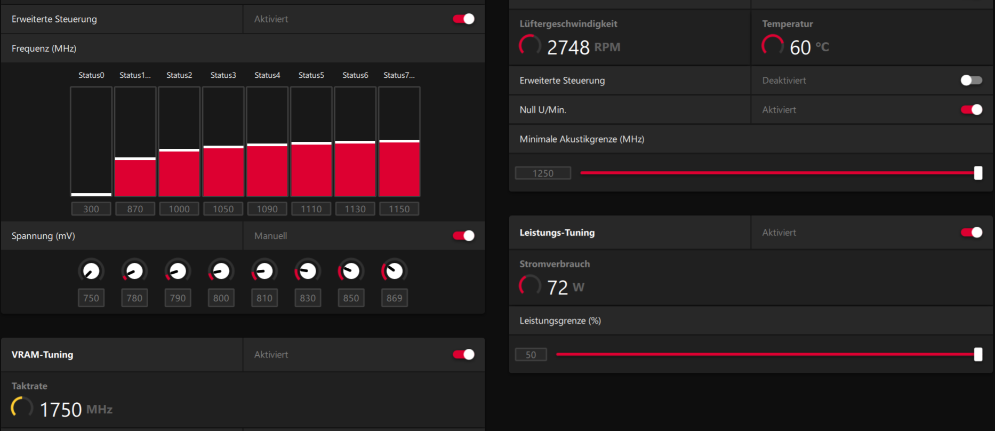Click the voltage knob above 750
This screenshot has width=995, height=431.
click(91, 271)
